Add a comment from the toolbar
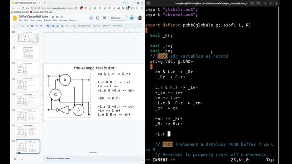 [x=74, y=26]
